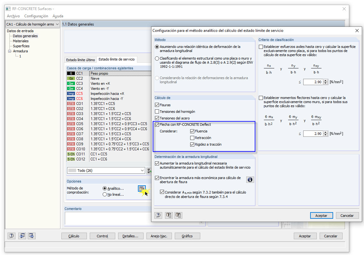Screen dimensions: 364x255
Task: Click Imp category tag of CC5
Action: 71,94
